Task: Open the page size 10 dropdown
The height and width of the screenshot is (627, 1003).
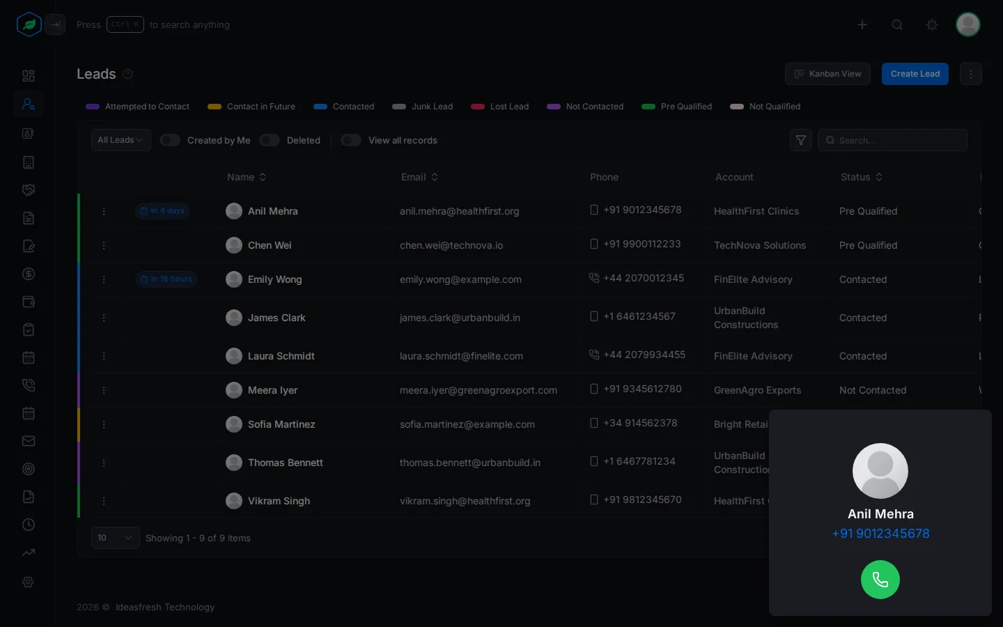Action: (116, 538)
